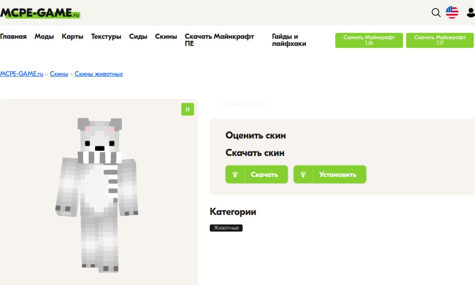Open the user profile icon
Image resolution: width=475 pixels, height=285 pixels.
(471, 13)
